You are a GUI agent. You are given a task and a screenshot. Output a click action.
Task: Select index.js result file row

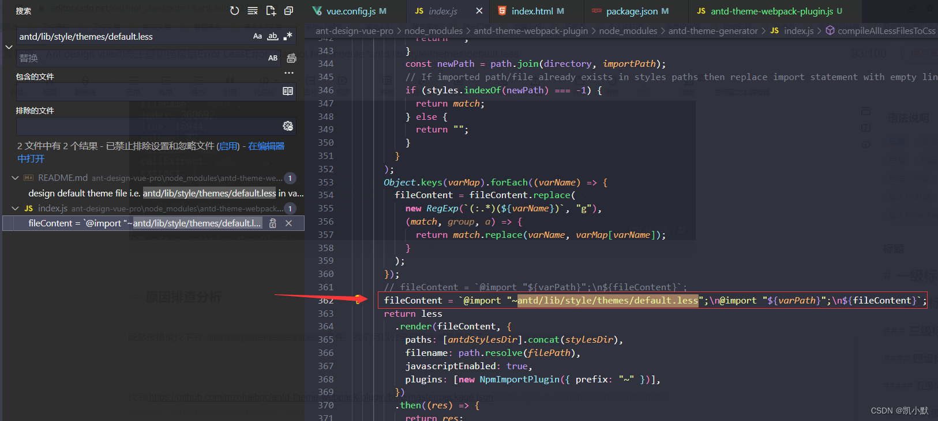[153, 208]
